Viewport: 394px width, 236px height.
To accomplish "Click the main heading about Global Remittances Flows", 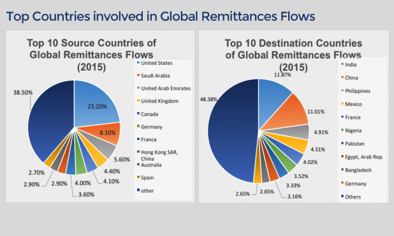I will click(x=160, y=17).
